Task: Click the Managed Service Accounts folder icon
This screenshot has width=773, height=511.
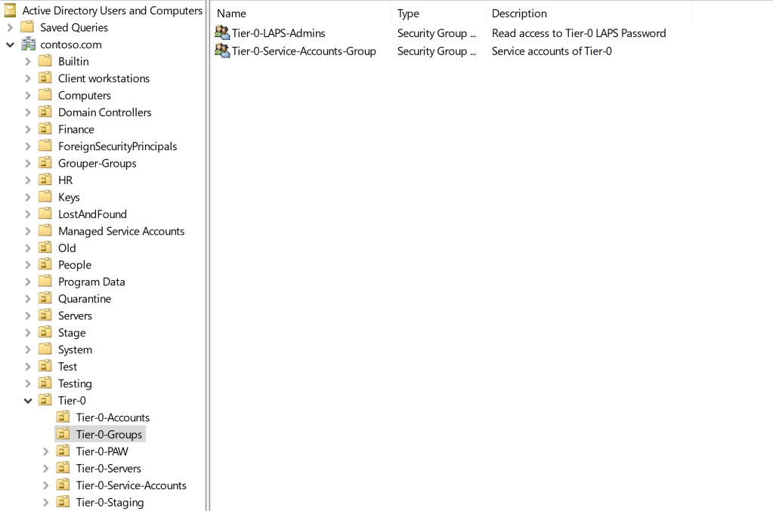Action: click(x=45, y=231)
